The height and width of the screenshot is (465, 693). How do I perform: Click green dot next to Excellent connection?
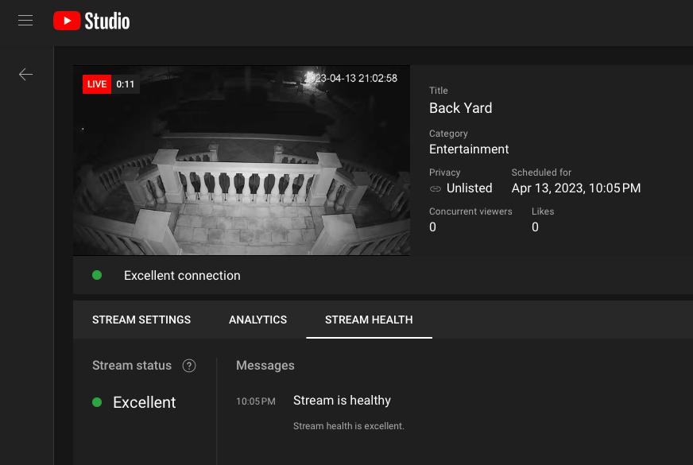(x=97, y=275)
